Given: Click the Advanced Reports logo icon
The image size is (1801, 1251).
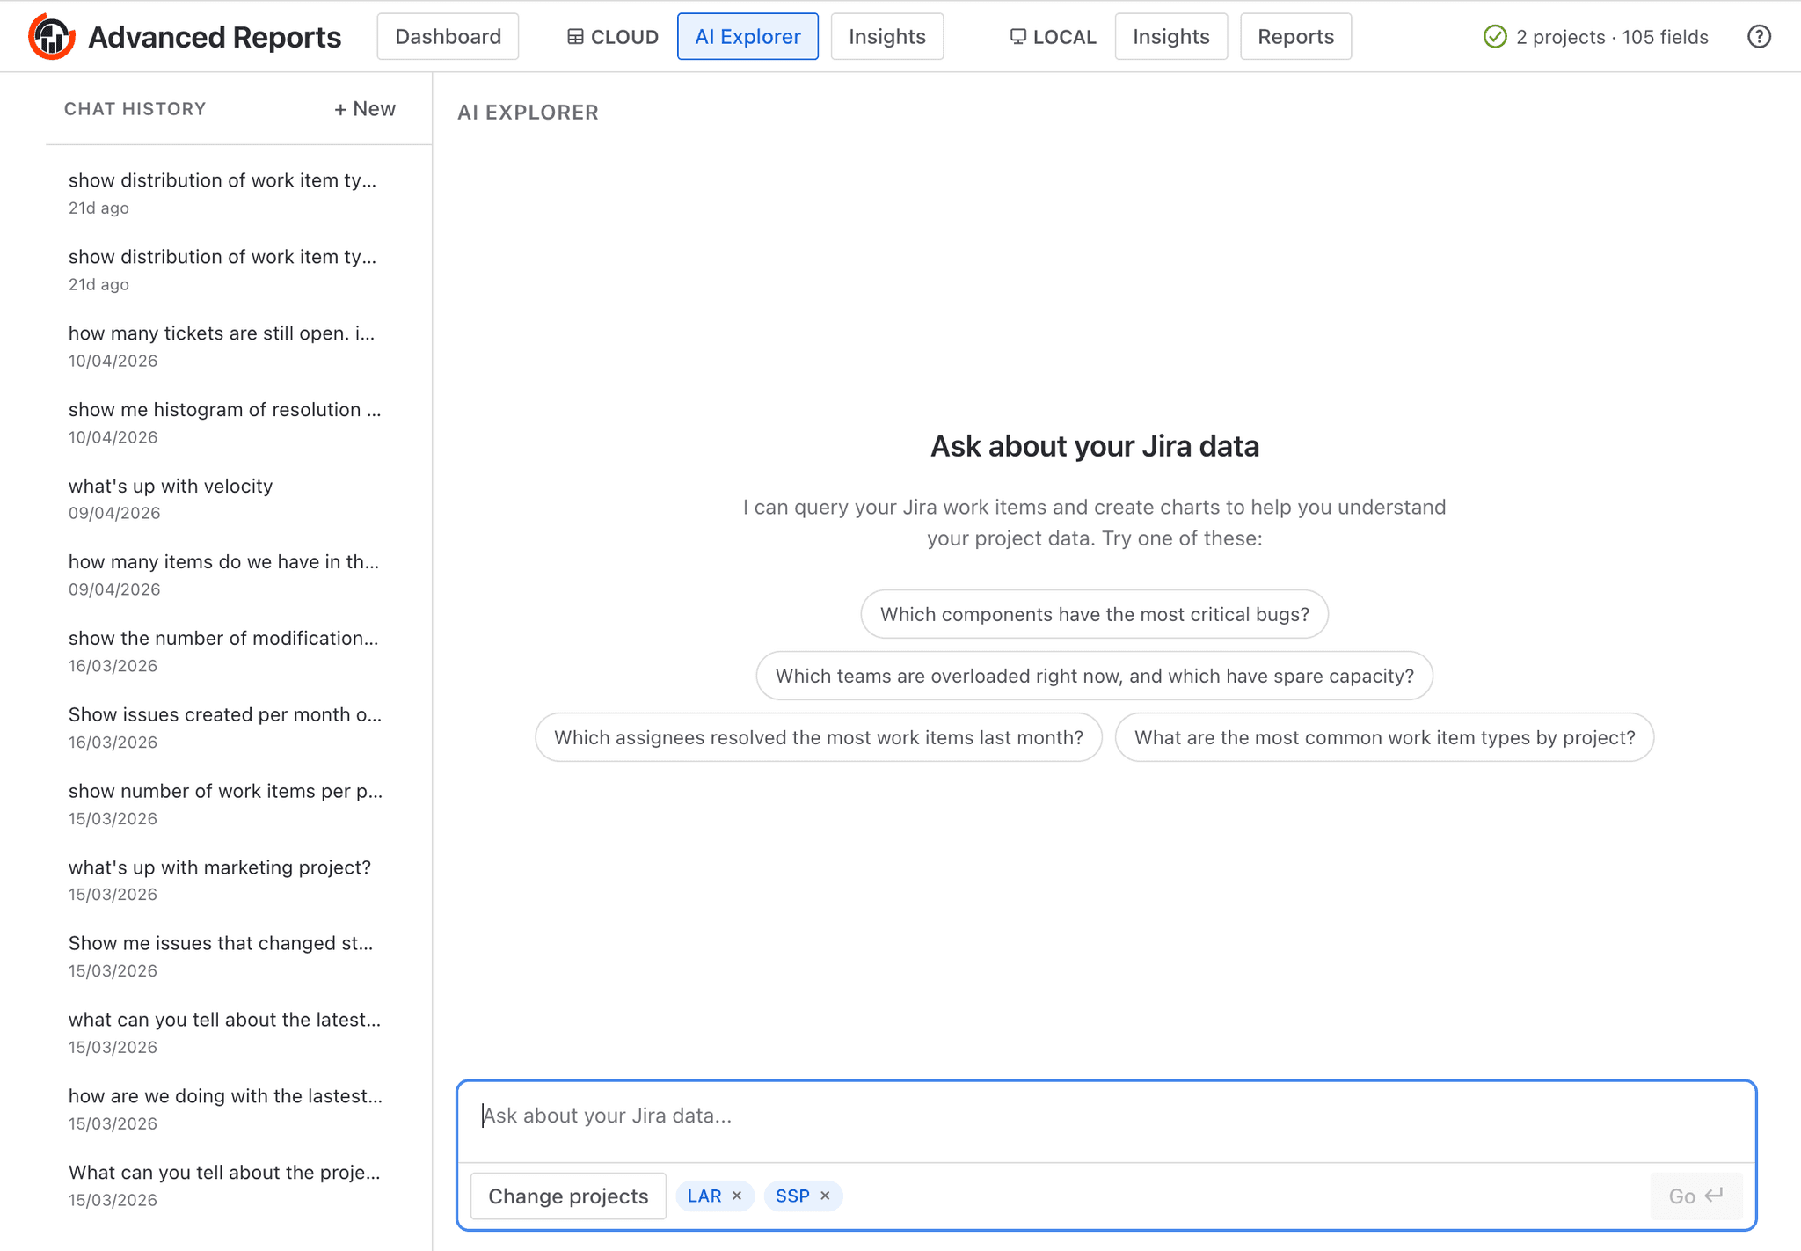Looking at the screenshot, I should pyautogui.click(x=51, y=37).
